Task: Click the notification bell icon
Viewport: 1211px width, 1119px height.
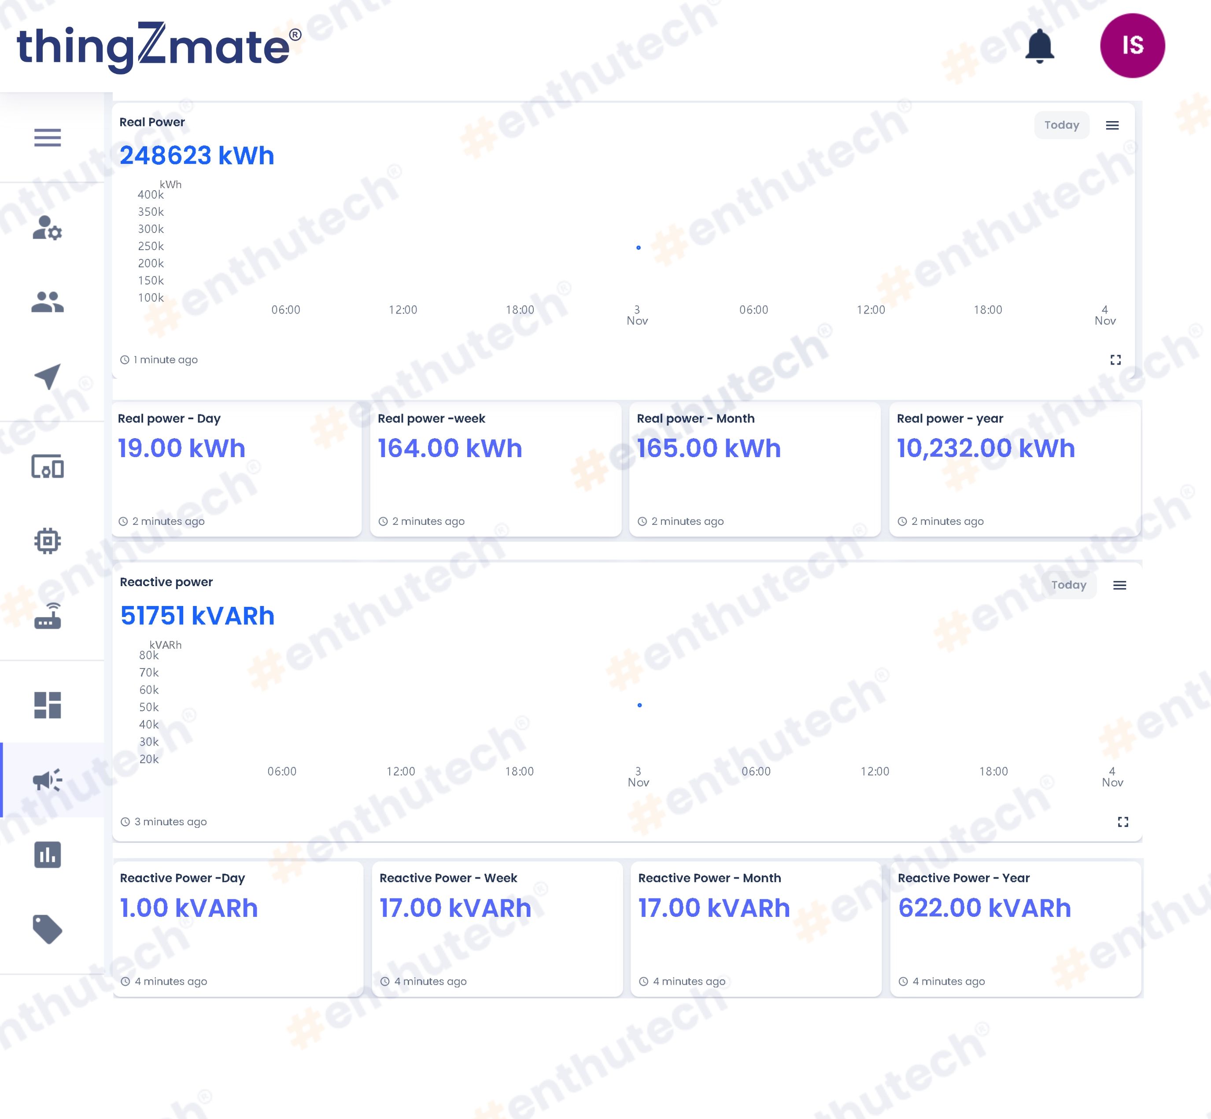Action: (x=1040, y=46)
